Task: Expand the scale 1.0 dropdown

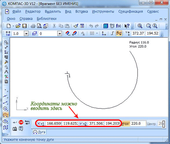Action: [x=26, y=34]
